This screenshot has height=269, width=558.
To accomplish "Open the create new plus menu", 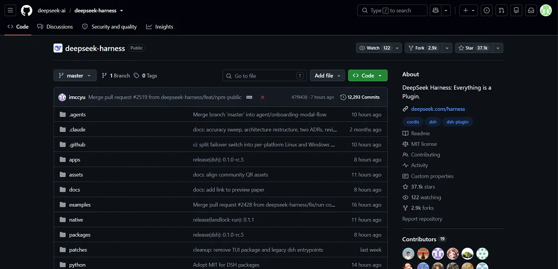I will [468, 11].
